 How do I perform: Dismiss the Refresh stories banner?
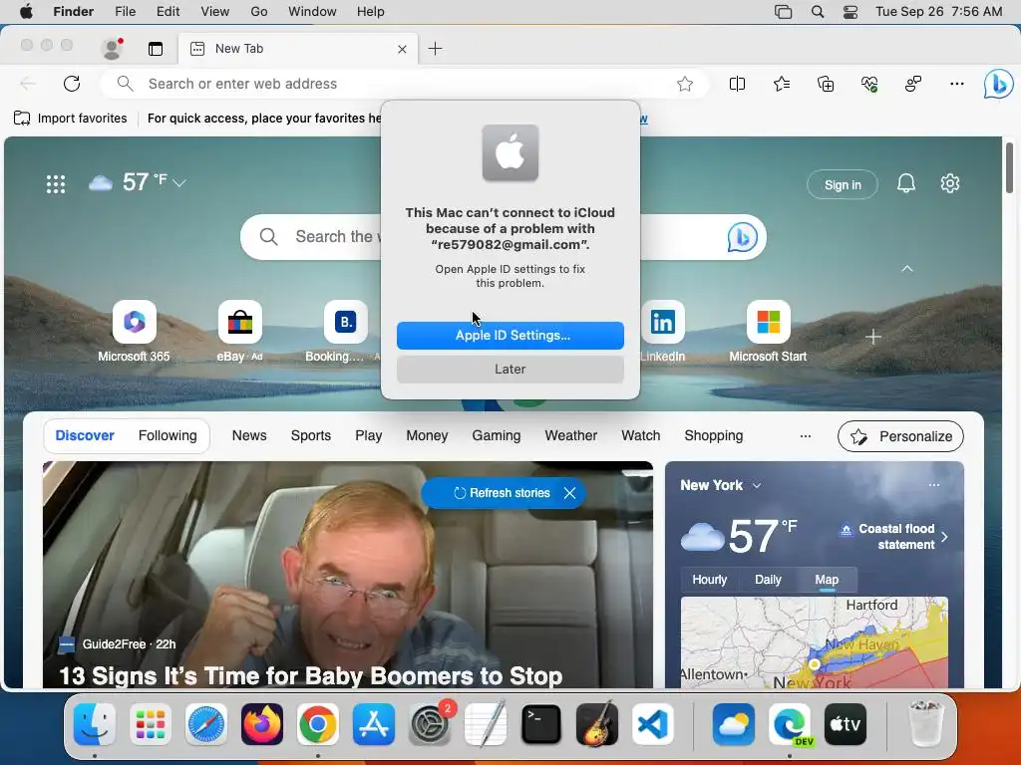click(x=569, y=492)
